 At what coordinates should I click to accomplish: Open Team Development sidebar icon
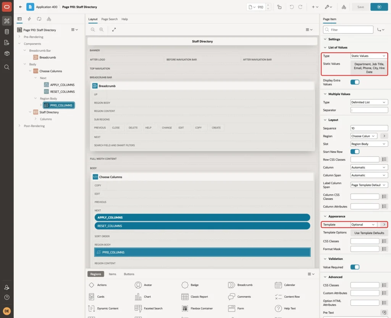point(7,42)
